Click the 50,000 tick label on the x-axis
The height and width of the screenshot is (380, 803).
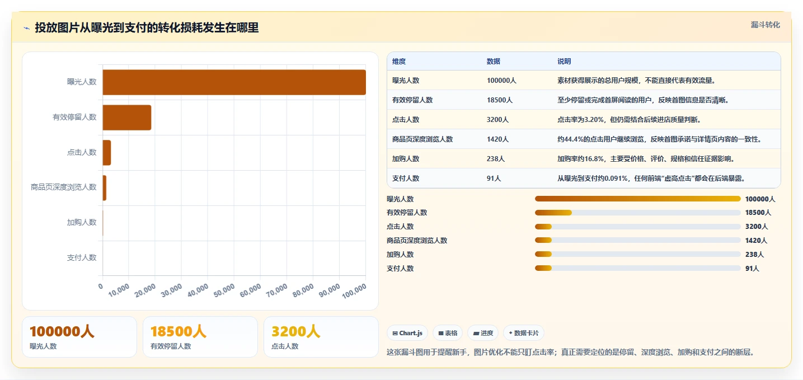(x=224, y=290)
